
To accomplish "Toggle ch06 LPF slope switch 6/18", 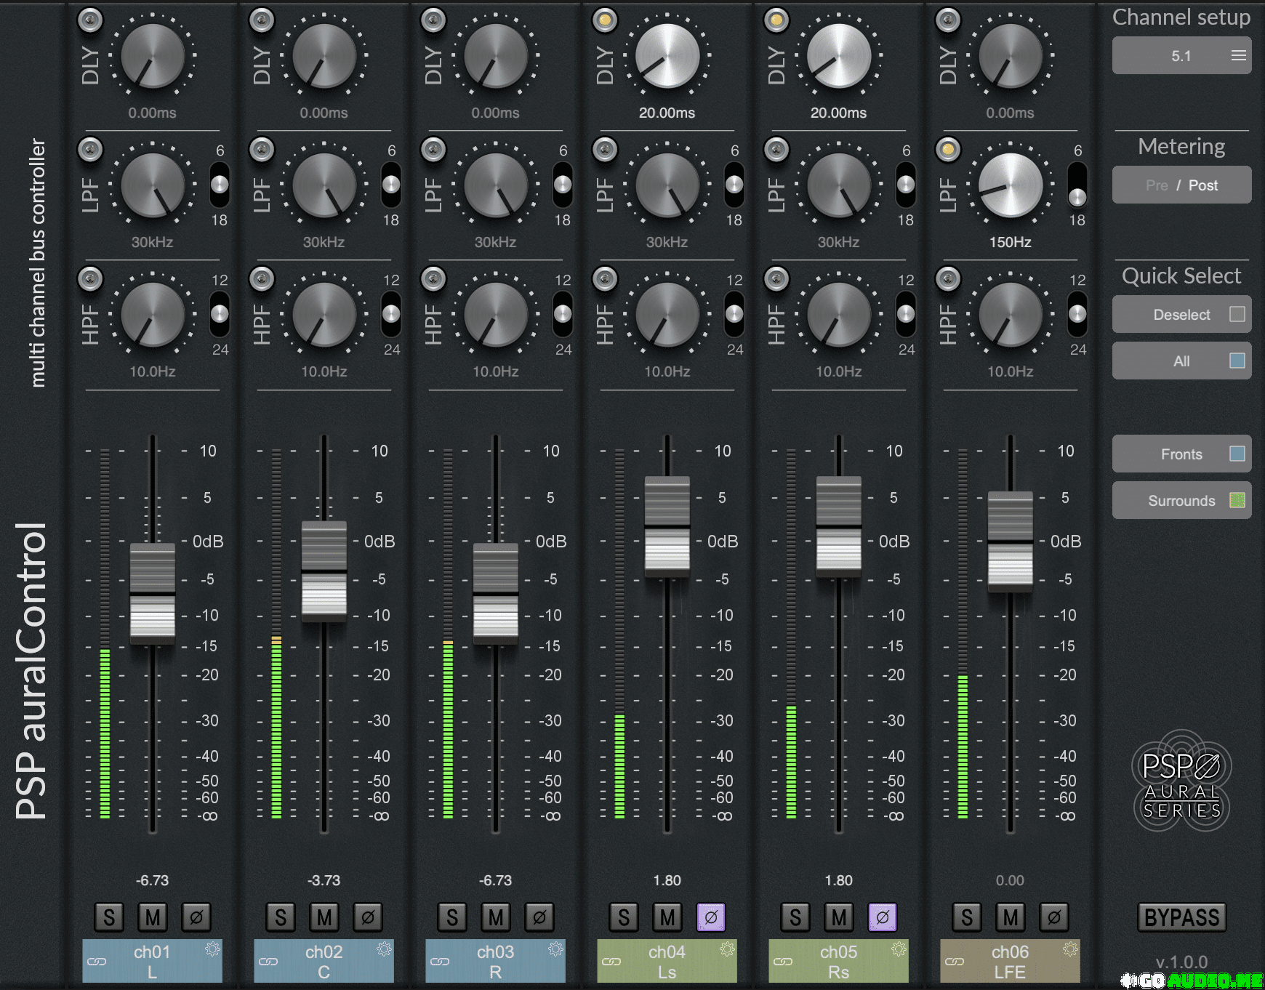I will pyautogui.click(x=1077, y=185).
